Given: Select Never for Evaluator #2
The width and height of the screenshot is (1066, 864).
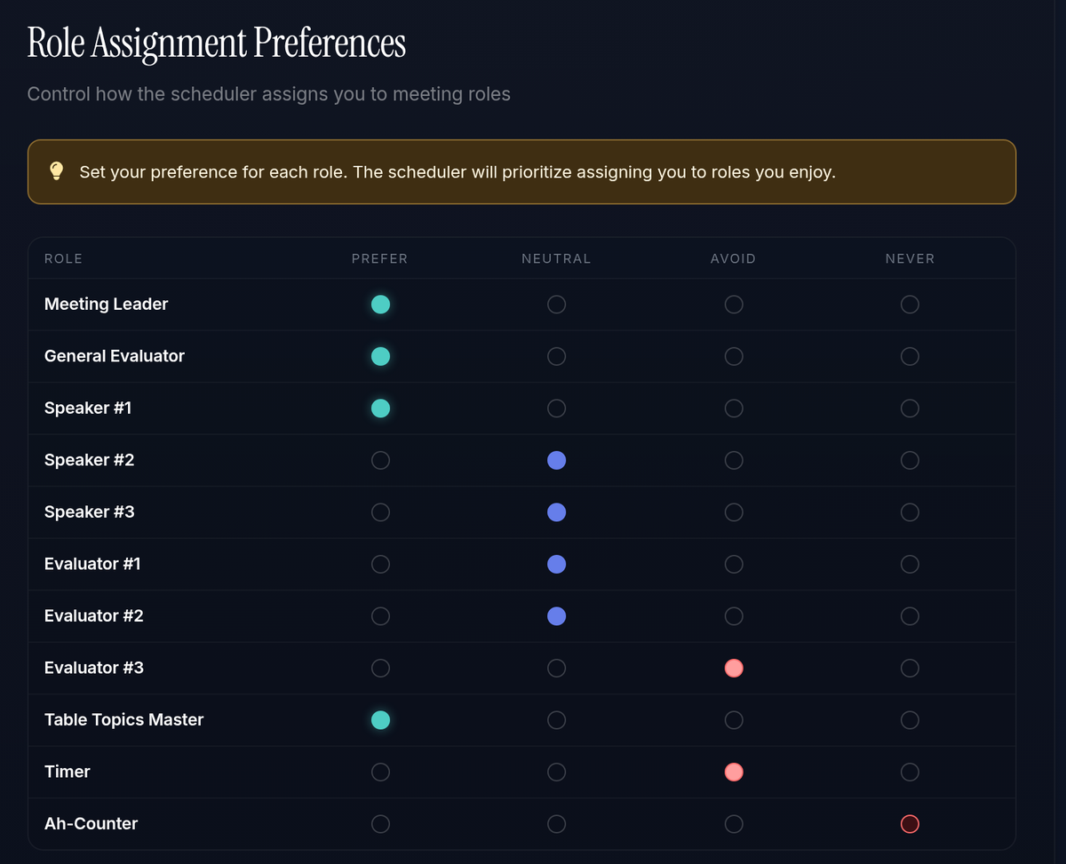Looking at the screenshot, I should pos(910,616).
